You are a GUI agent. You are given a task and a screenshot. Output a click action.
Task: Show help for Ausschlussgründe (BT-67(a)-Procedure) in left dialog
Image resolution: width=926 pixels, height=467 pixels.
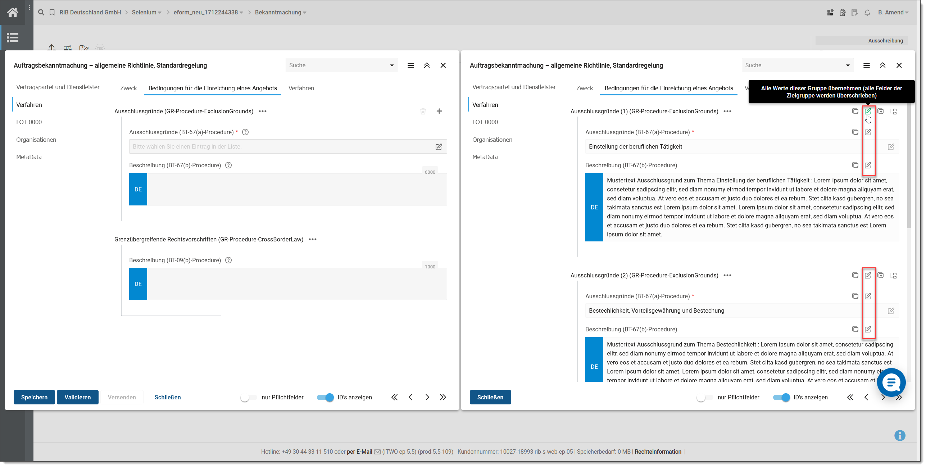[245, 132]
